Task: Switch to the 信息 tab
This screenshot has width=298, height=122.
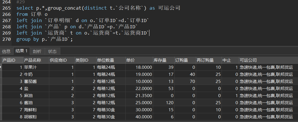Action: [6, 51]
